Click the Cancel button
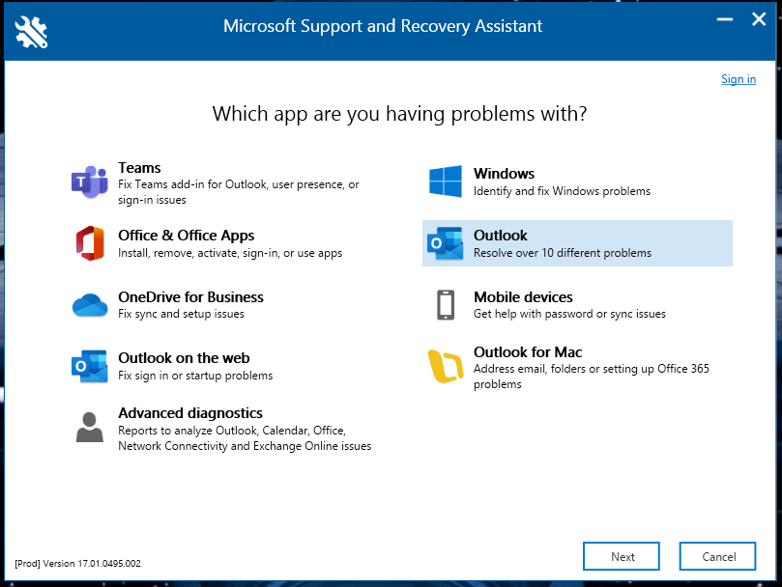The height and width of the screenshot is (587, 782). [717, 556]
